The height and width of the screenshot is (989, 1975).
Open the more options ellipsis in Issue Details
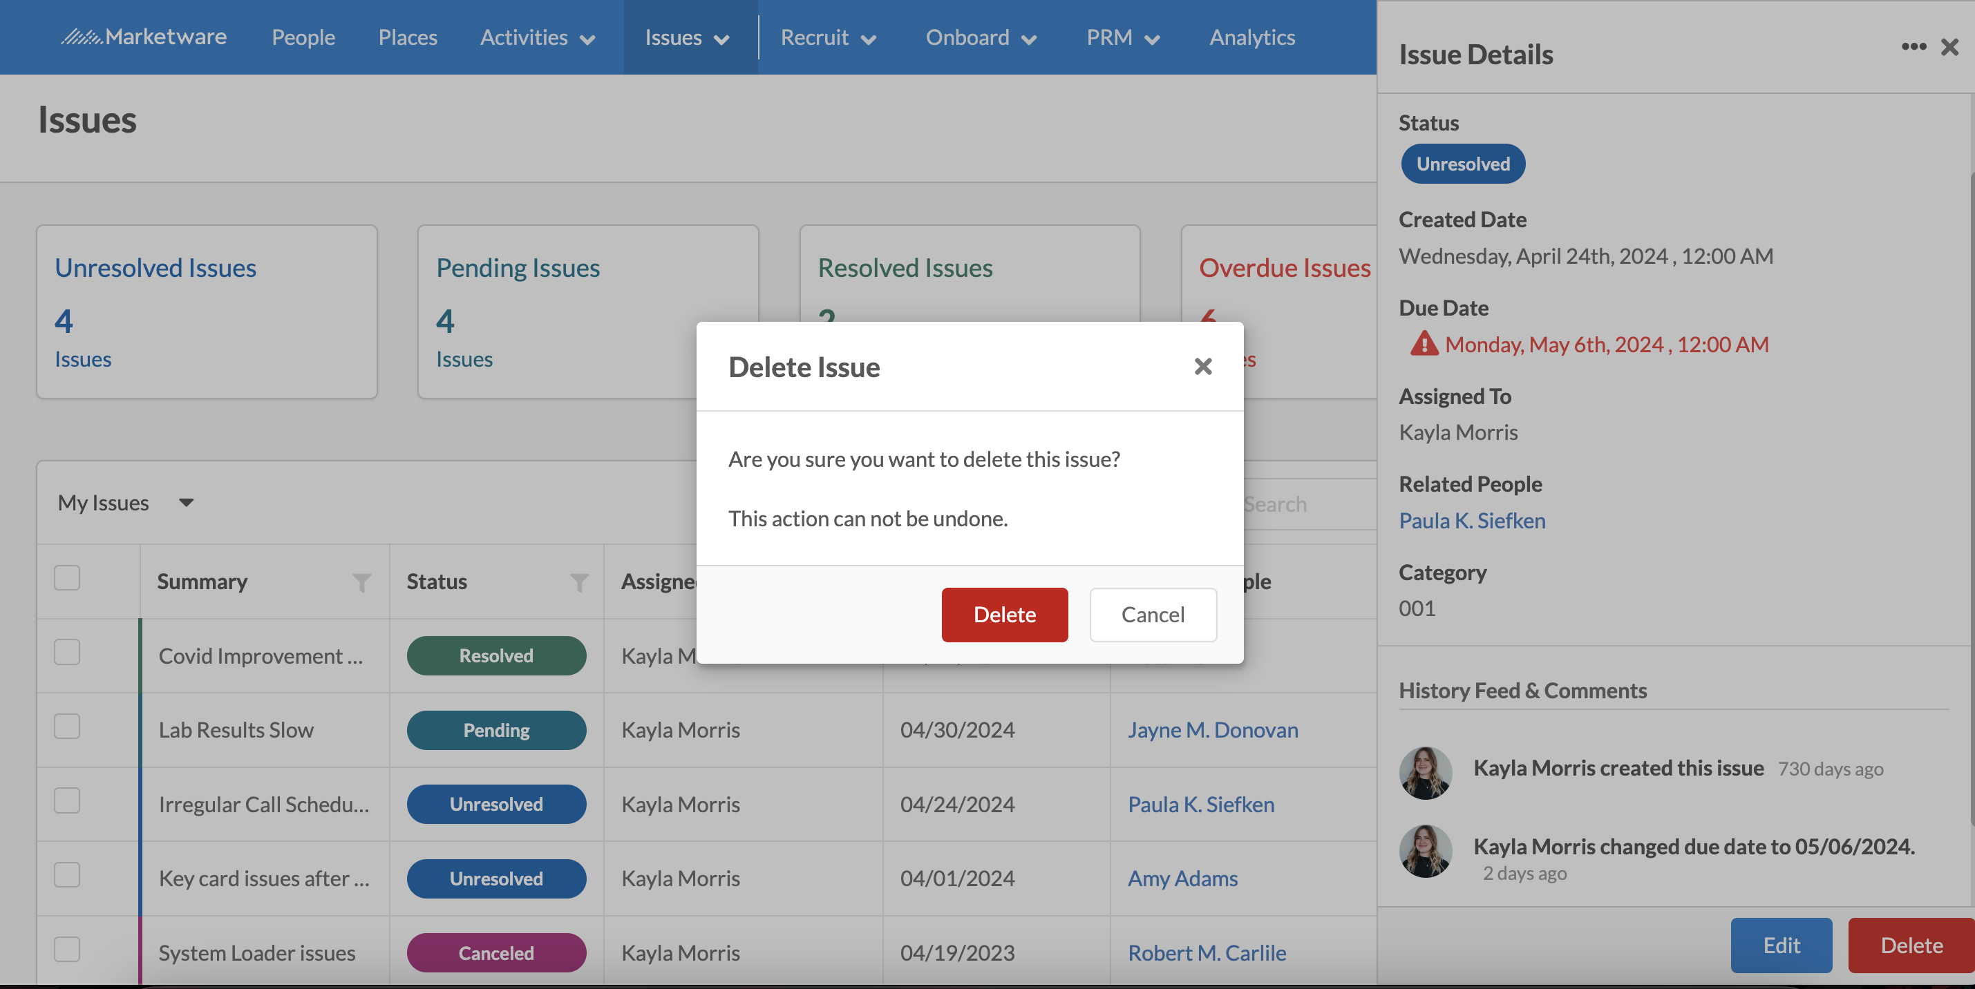pyautogui.click(x=1913, y=47)
